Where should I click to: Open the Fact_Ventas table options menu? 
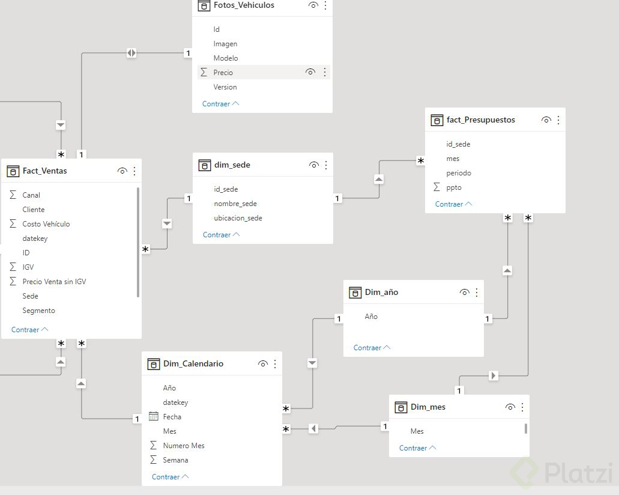[134, 171]
